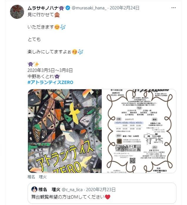The width and height of the screenshot is (187, 205).
Task: View the abstract アトランティスZERO poster artwork
Action: coord(65,131)
